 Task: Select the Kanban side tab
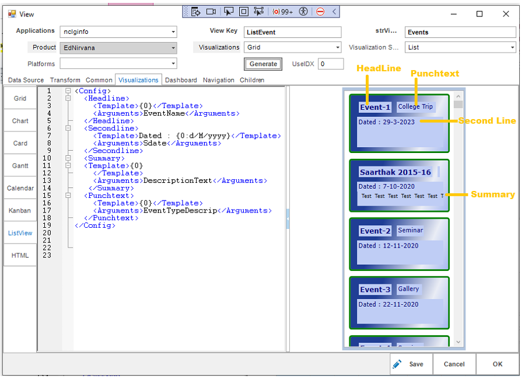tap(20, 210)
